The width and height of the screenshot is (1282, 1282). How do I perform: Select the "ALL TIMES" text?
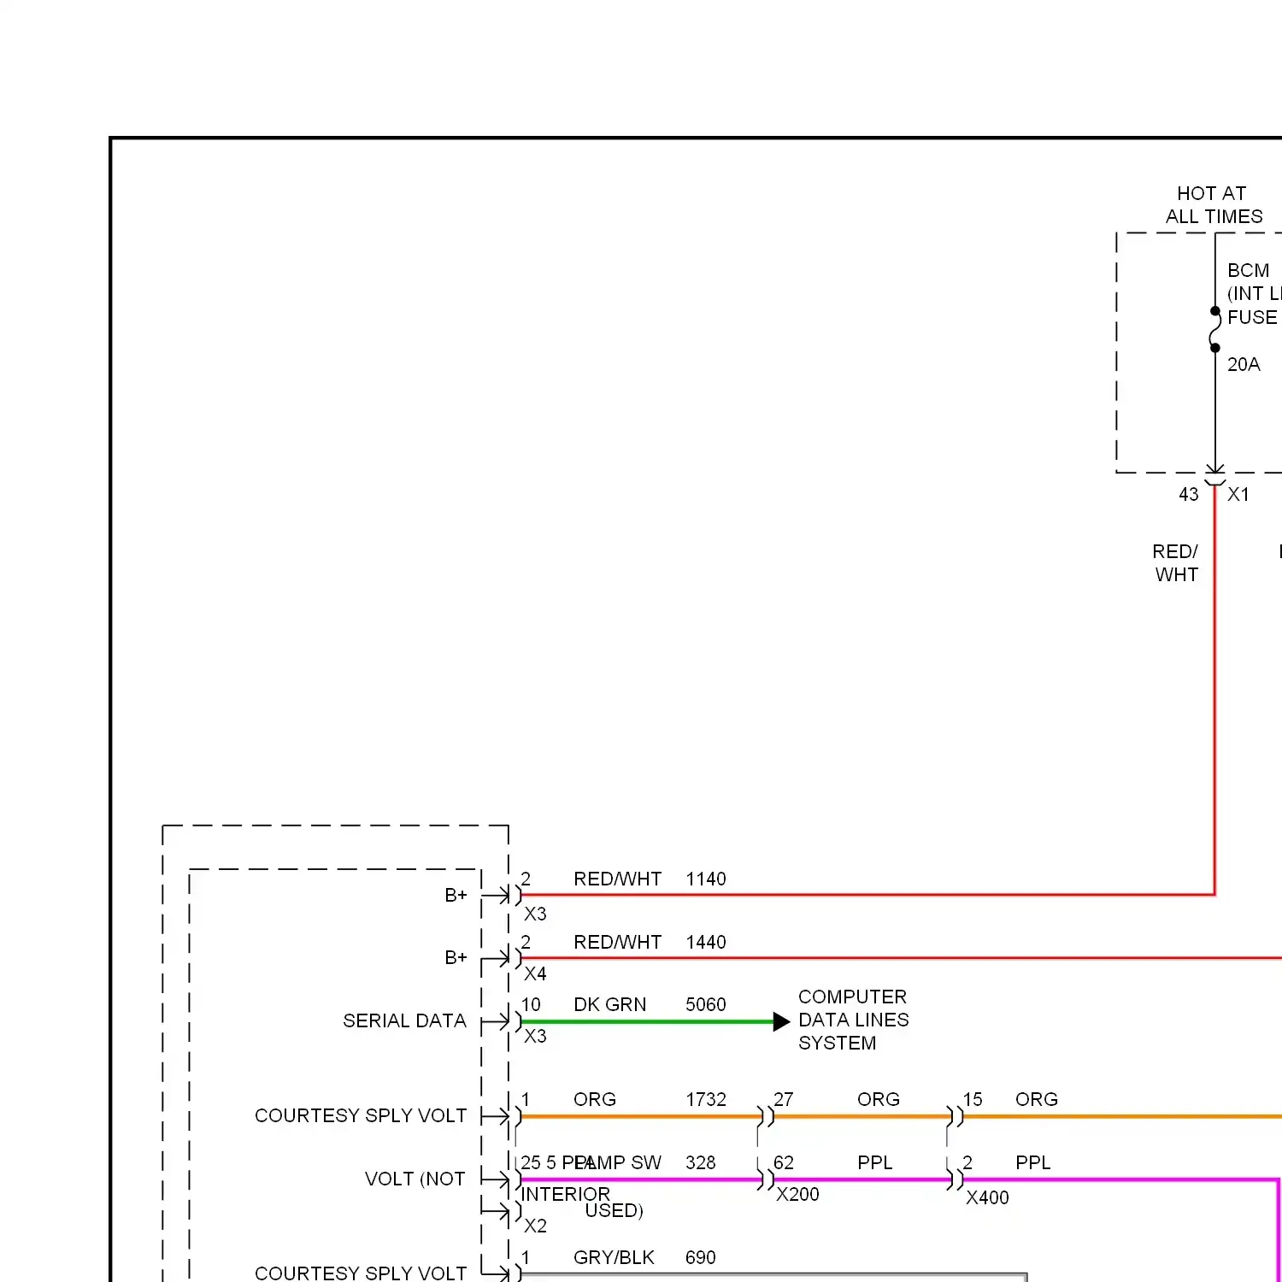point(1214,216)
